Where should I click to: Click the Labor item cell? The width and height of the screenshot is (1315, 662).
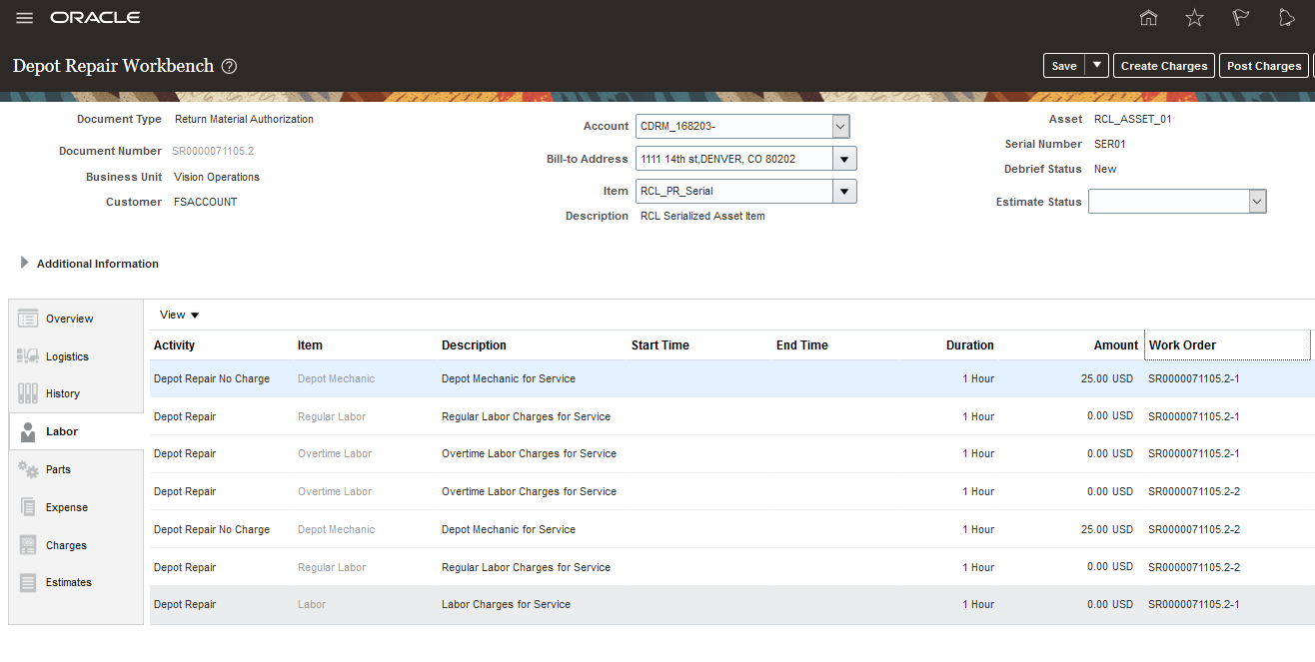312,605
